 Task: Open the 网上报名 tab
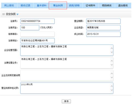(x=9, y=5)
